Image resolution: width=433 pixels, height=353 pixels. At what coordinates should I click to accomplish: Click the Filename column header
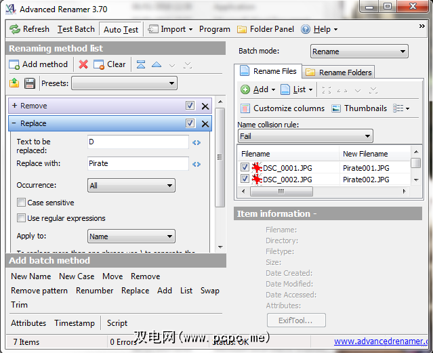click(x=289, y=154)
